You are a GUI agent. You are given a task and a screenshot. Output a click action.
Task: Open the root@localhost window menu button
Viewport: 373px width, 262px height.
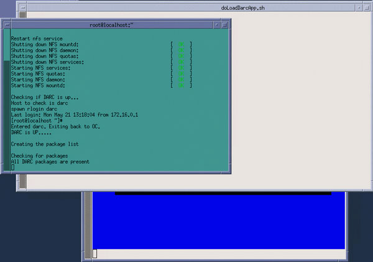coord(7,25)
